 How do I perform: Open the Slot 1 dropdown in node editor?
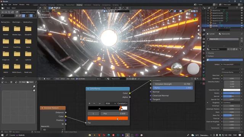(x=101, y=79)
